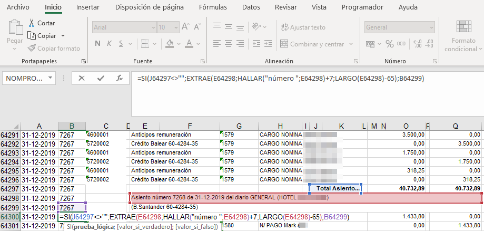
Task: Decrease font size with small A icon
Action: point(197,27)
